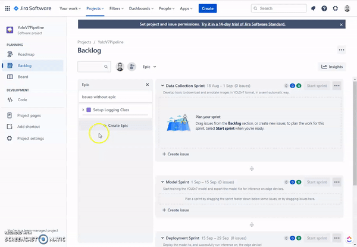Click the YoloV7Pipeline project avatar icon
The width and height of the screenshot is (357, 247).
click(x=10, y=30)
